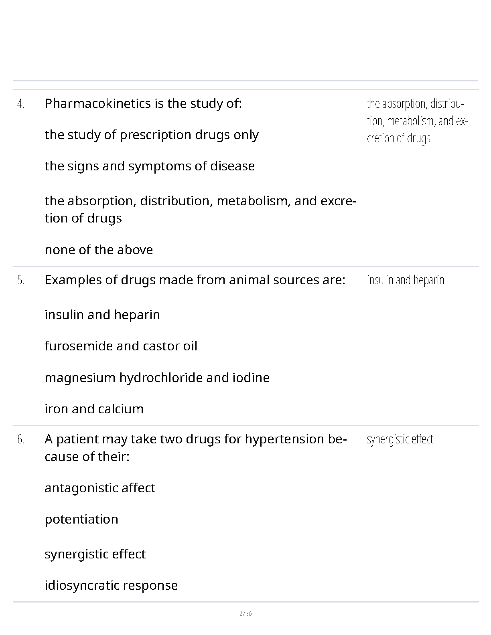Image resolution: width=491 pixels, height=635 pixels.
Task: Click the question number 5 label
Action: pos(21,281)
